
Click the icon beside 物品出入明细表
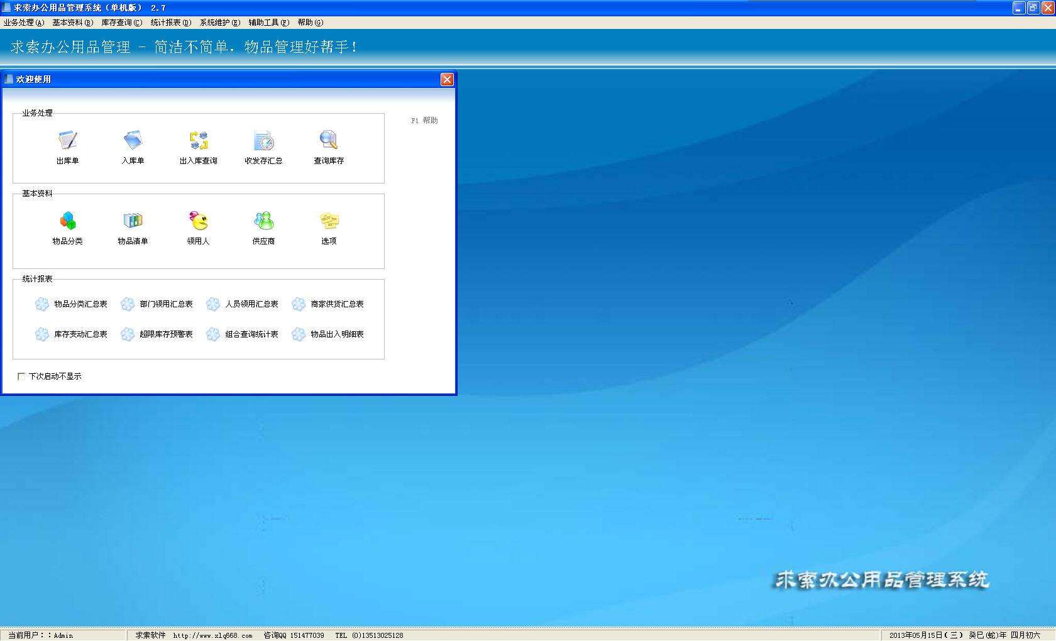coord(299,334)
